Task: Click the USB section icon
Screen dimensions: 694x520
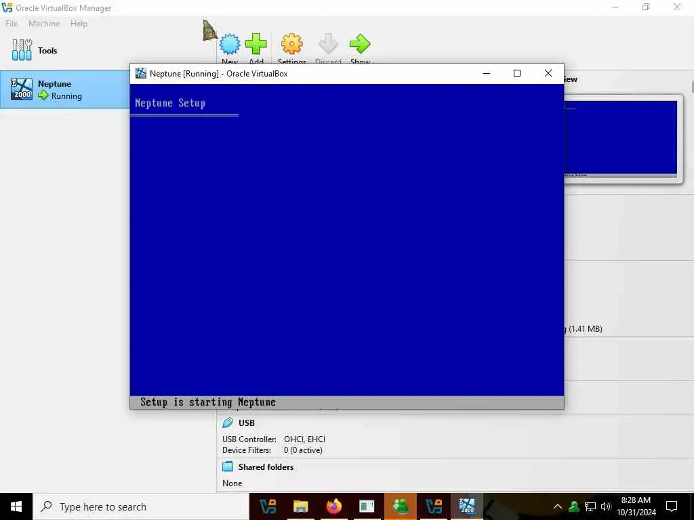Action: (228, 422)
